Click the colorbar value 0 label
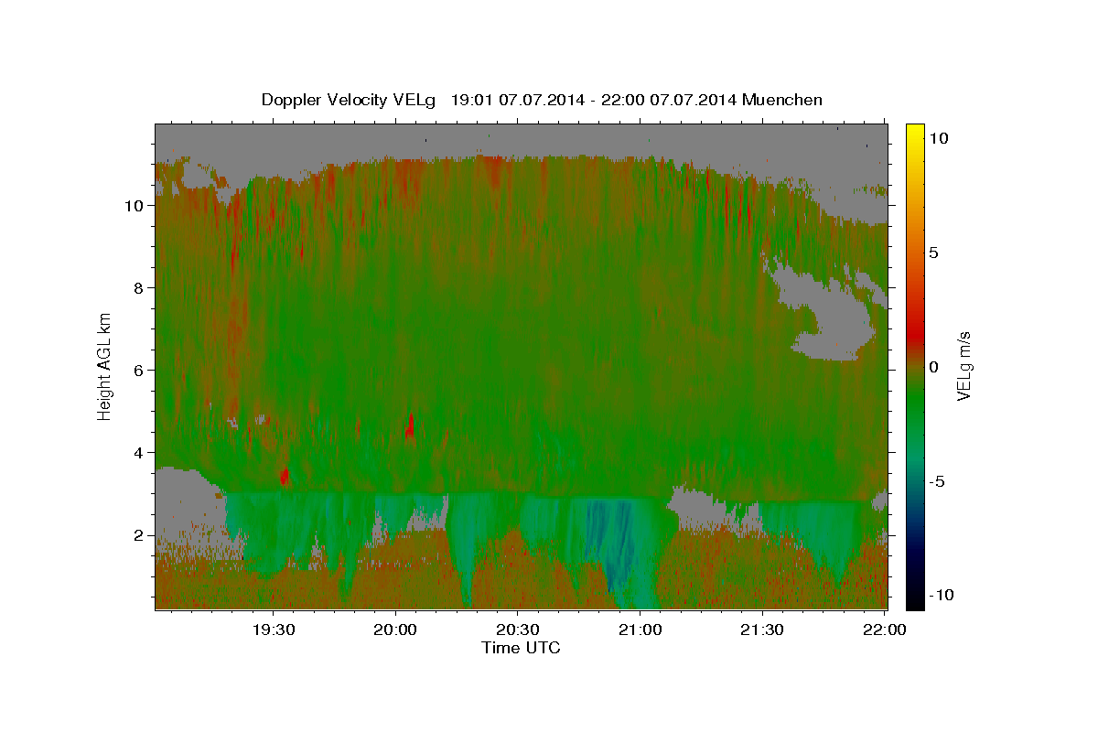Image resolution: width=1098 pixels, height=732 pixels. pos(934,367)
